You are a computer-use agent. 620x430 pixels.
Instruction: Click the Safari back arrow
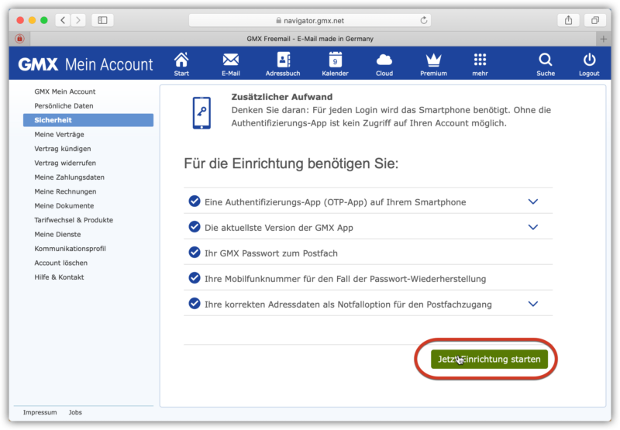point(63,20)
